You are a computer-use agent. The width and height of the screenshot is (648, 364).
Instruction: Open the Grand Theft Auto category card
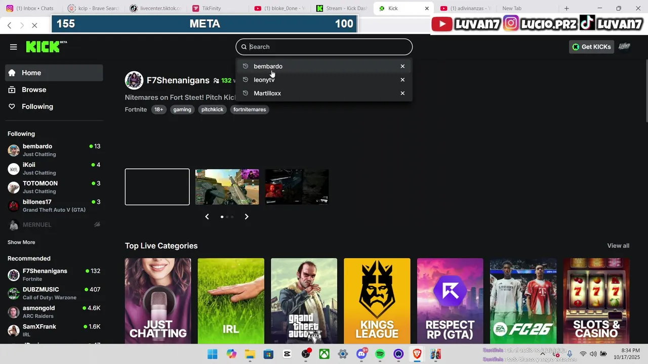coord(304,301)
